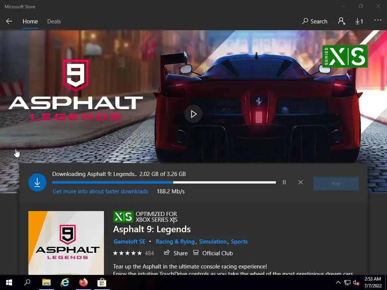Open taskbar search magnifier

(27, 282)
